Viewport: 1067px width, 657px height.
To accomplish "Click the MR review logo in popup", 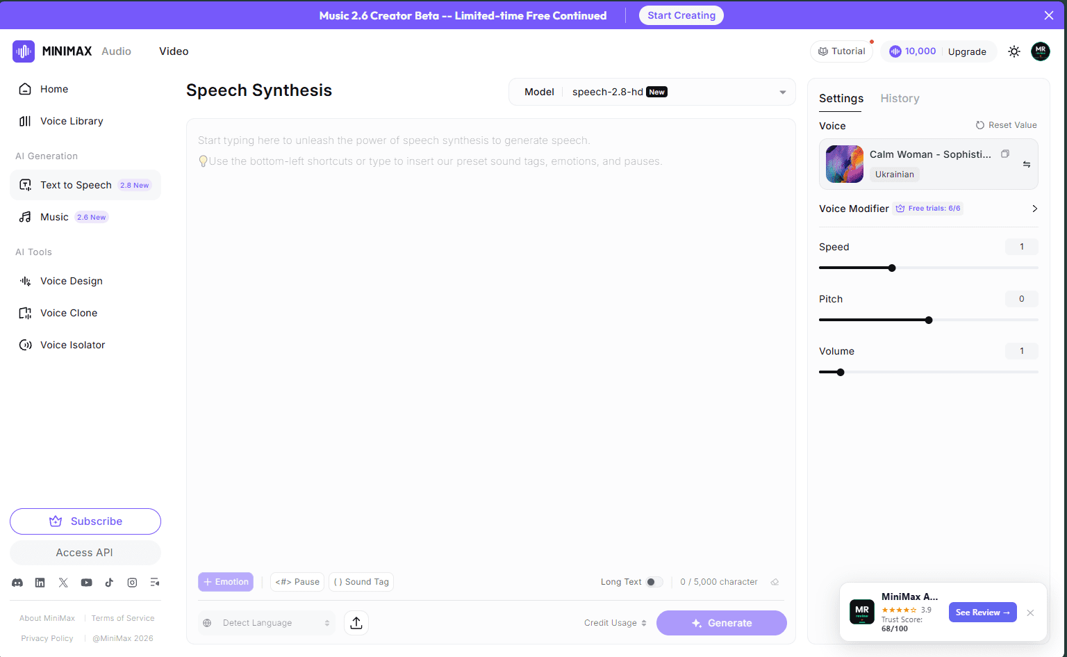I will [862, 612].
